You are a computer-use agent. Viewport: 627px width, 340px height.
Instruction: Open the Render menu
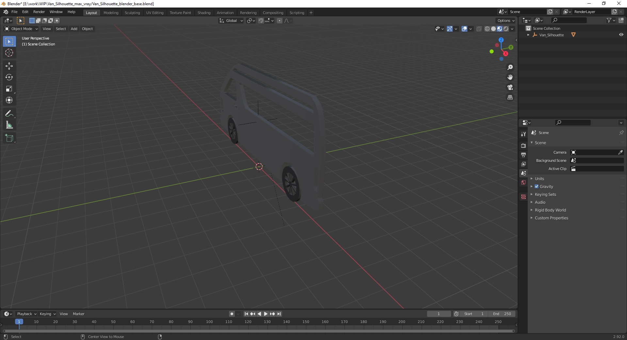39,12
